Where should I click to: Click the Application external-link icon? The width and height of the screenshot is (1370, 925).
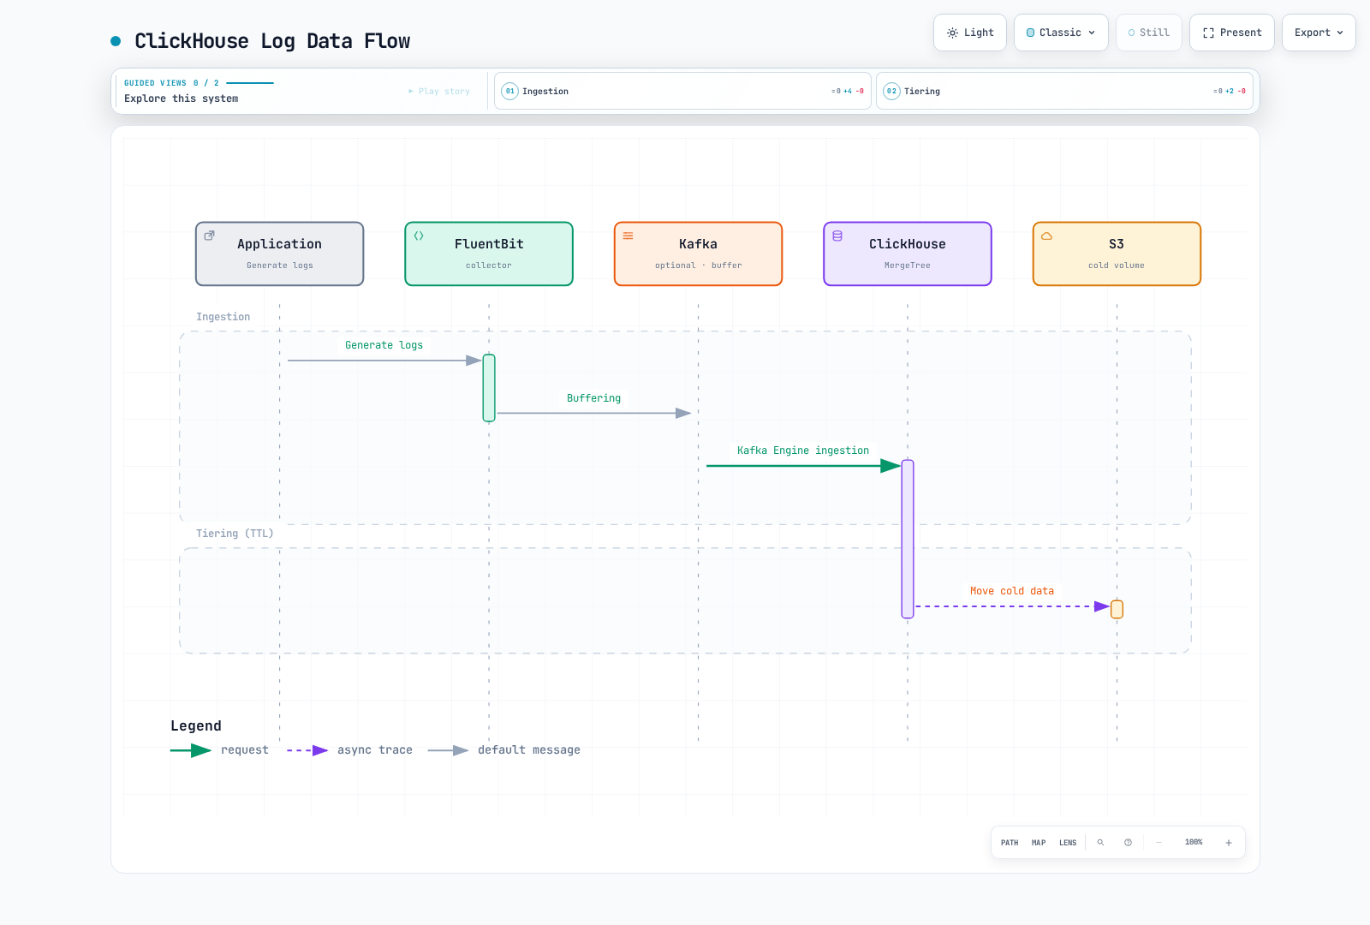click(209, 236)
